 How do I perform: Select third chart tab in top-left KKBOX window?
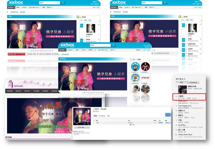coord(90,20)
